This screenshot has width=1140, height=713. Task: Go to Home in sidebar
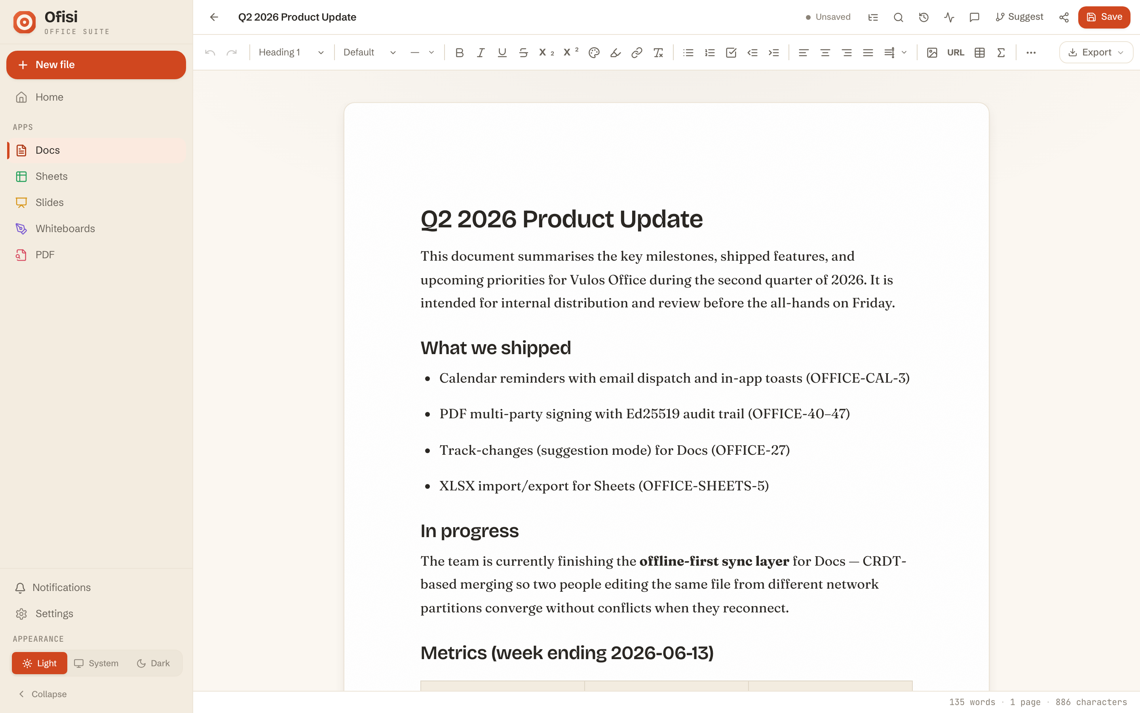[96, 97]
